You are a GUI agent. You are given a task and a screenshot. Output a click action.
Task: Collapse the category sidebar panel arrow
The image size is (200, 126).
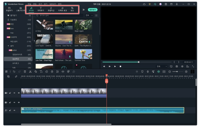coord(34,41)
